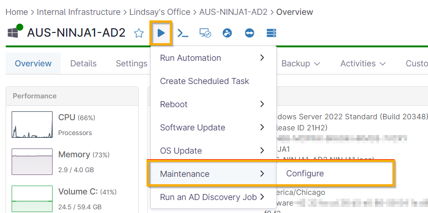Open the Backup dropdown tab
Screen dimensions: 428x213
click(x=301, y=64)
